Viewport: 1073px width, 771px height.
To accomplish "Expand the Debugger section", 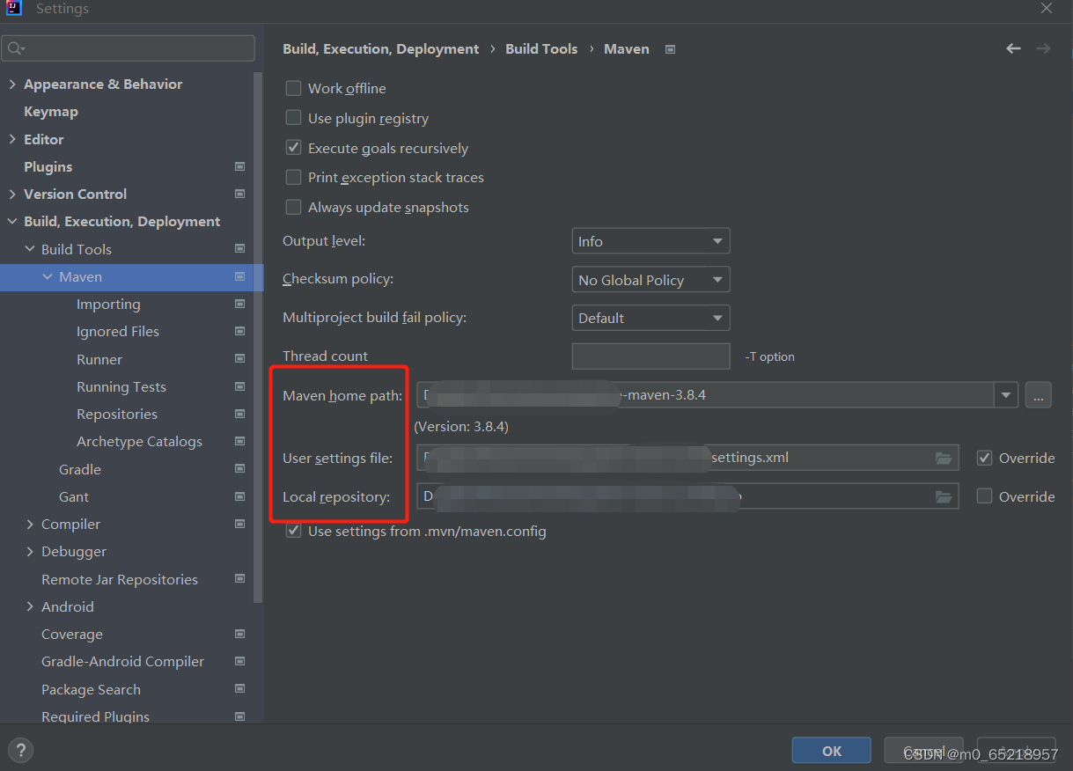I will [30, 552].
